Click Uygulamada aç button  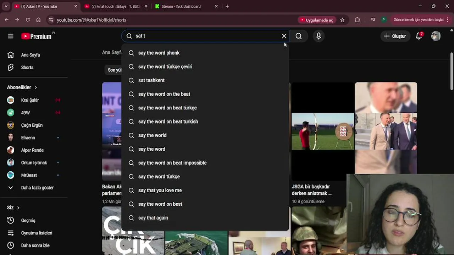[x=317, y=20]
